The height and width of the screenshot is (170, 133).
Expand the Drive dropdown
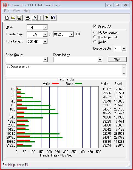[x=45, y=27]
